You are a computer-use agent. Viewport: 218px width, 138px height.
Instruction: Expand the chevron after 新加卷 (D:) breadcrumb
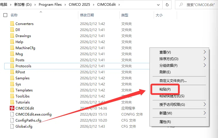coord(35,5)
